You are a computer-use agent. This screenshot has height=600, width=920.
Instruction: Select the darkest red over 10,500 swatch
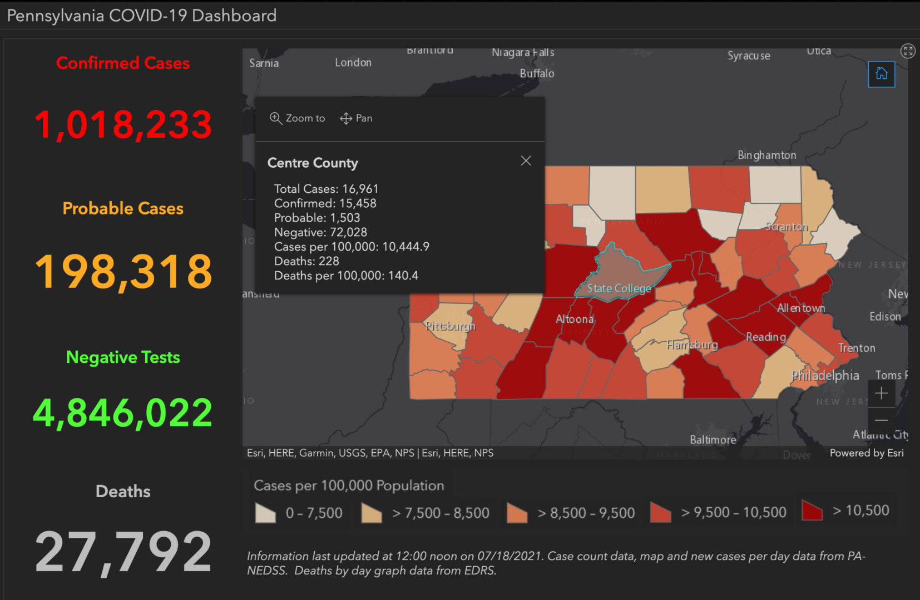(x=812, y=511)
